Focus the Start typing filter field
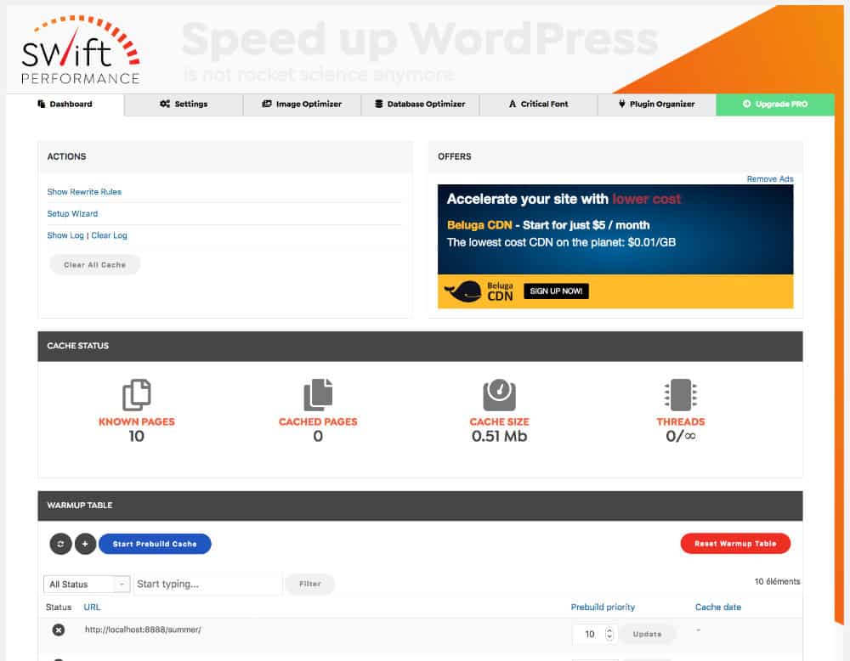This screenshot has height=661, width=850. click(x=207, y=585)
